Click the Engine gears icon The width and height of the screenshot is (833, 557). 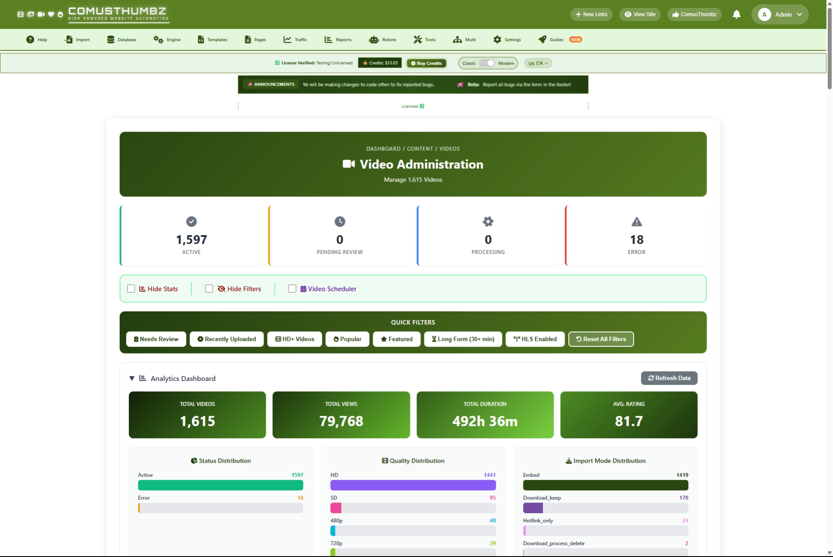click(158, 39)
